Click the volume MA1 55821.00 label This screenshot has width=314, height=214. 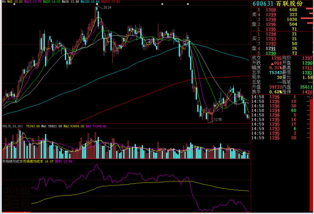(x=52, y=126)
